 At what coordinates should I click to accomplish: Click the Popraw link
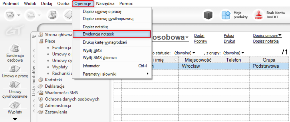[201, 41]
